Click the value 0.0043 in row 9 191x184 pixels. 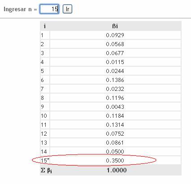pyautogui.click(x=115, y=107)
